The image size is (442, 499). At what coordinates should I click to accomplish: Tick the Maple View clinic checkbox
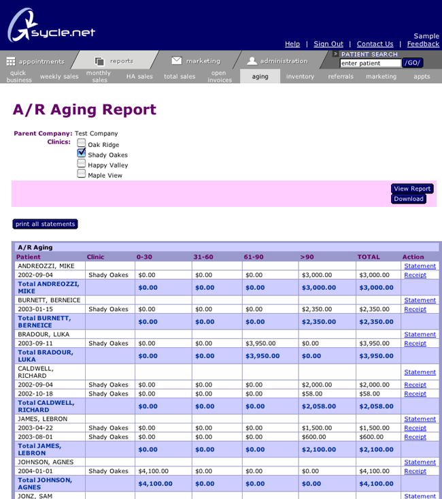click(82, 174)
